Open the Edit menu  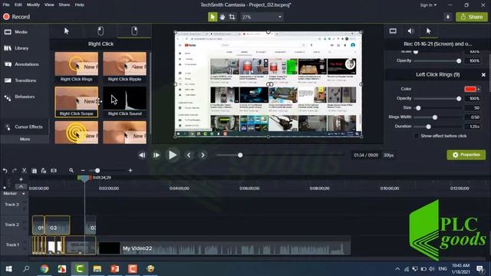18,5
